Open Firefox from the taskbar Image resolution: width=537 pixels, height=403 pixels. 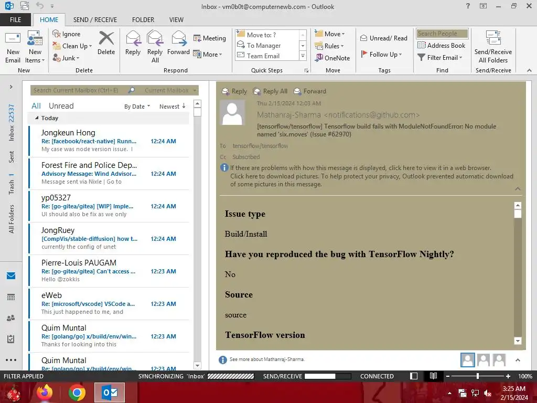(45, 393)
